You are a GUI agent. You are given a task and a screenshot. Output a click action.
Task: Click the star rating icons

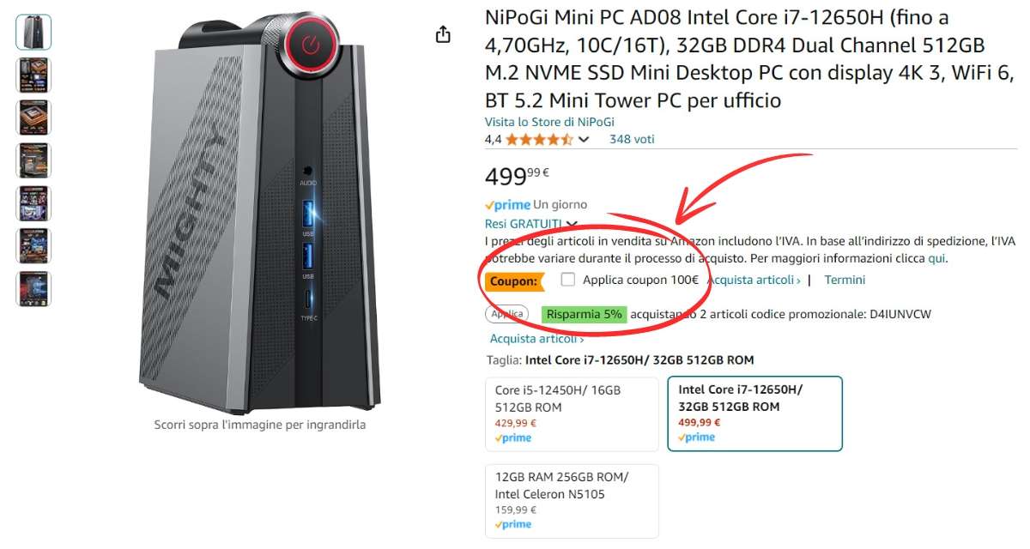(539, 139)
